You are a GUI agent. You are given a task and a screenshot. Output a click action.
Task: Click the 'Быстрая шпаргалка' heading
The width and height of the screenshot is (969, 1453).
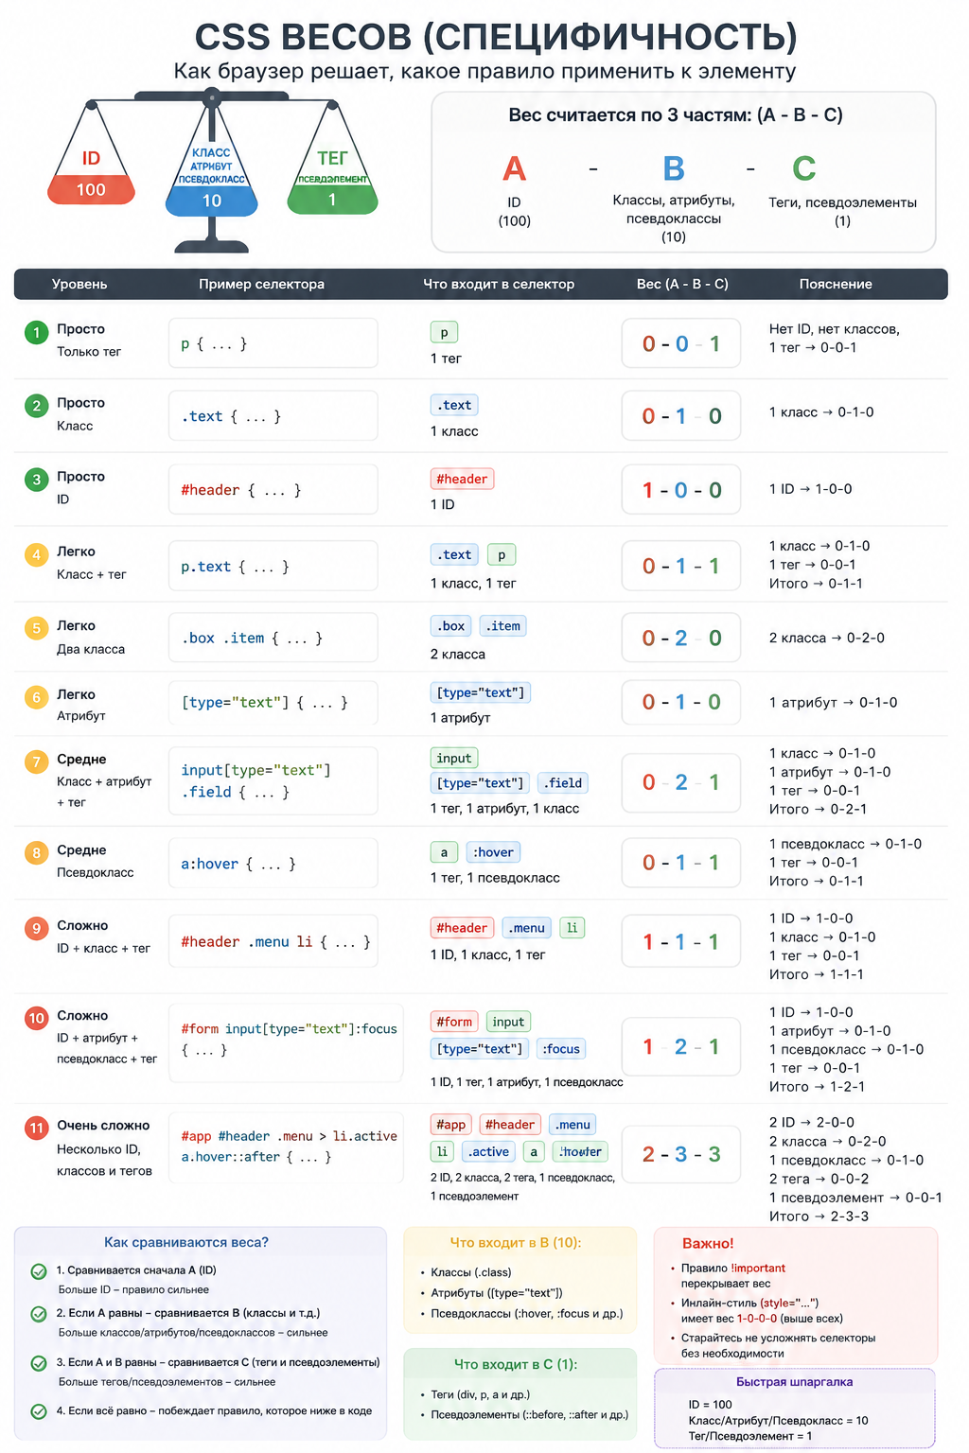pyautogui.click(x=795, y=1382)
